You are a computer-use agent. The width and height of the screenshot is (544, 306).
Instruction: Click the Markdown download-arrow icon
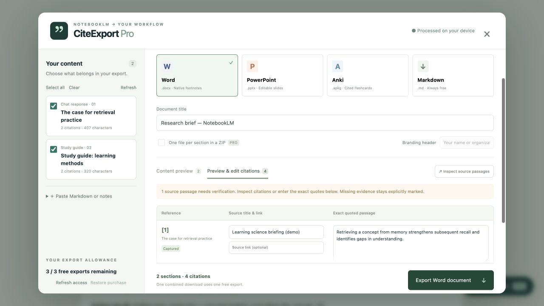click(423, 66)
